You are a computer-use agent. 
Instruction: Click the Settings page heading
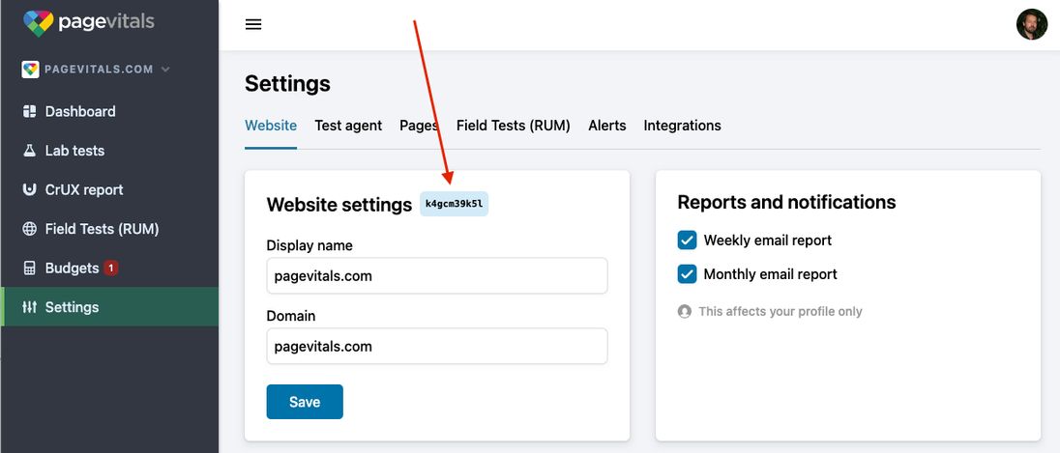pyautogui.click(x=287, y=84)
